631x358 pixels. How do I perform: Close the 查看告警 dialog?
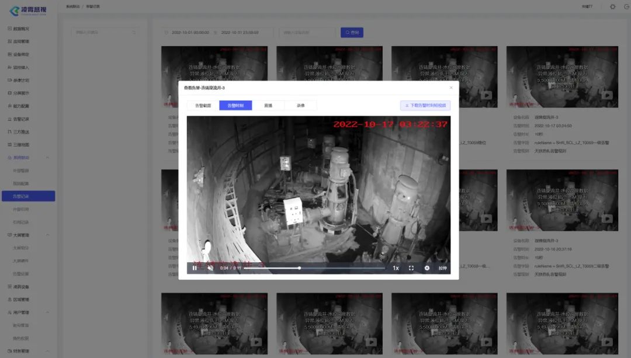point(451,88)
